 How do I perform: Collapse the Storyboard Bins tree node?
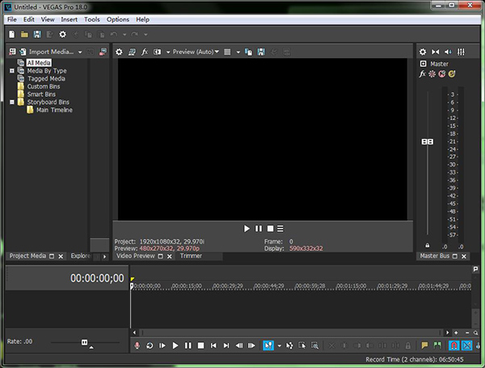pos(12,102)
